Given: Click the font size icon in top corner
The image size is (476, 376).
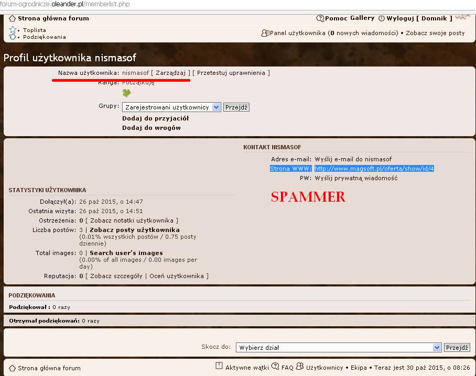Looking at the screenshot, I should pos(462,16).
